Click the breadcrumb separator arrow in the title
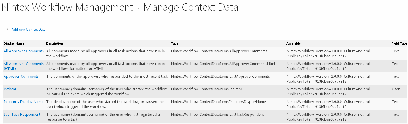The height and width of the screenshot is (124, 408). click(x=138, y=8)
